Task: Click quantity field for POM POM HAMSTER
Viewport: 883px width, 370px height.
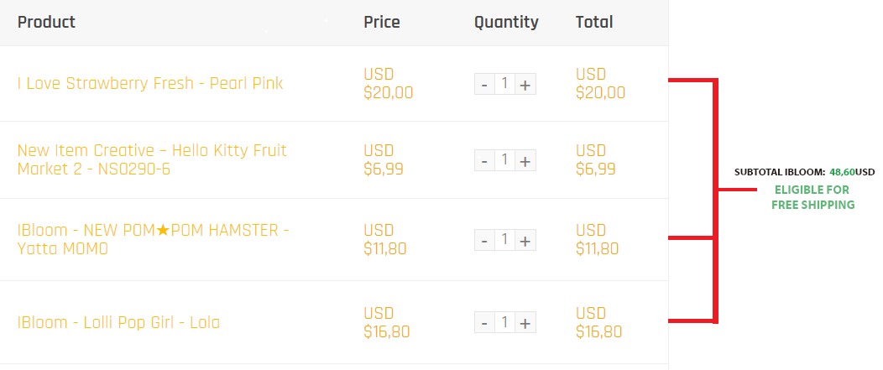Action: [504, 240]
